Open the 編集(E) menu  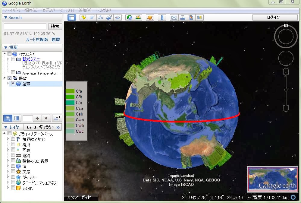pyautogui.click(x=31, y=10)
